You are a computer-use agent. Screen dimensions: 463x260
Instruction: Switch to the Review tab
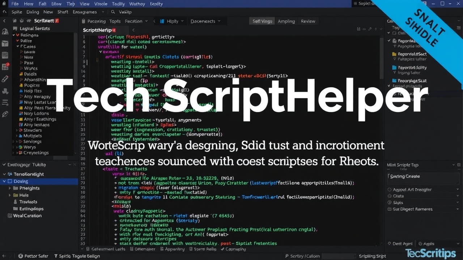(308, 21)
